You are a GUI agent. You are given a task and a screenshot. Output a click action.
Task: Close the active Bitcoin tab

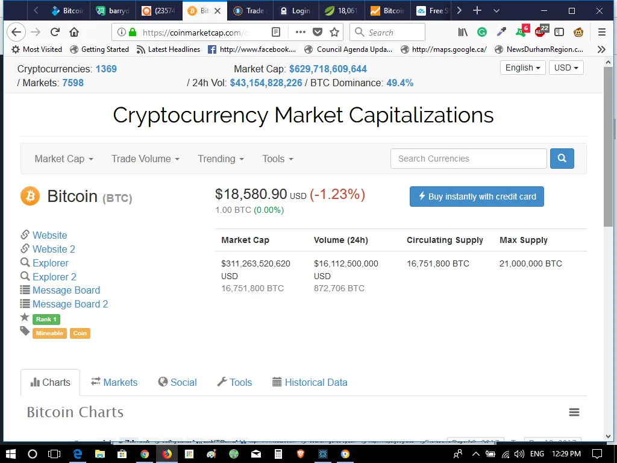point(217,11)
